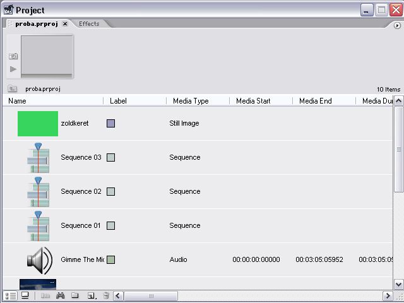Switch to Icon view
Screen dimensions: 404x303
click(25, 295)
